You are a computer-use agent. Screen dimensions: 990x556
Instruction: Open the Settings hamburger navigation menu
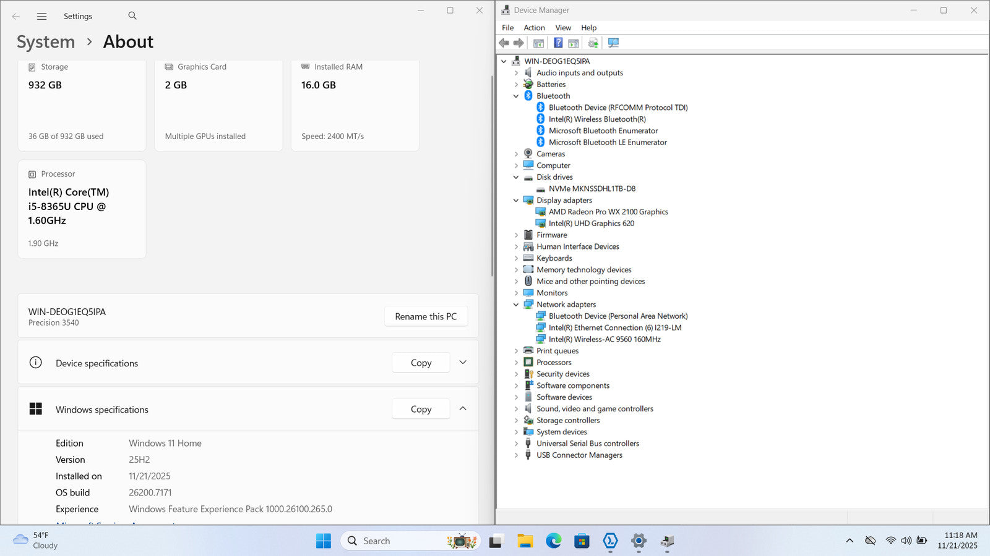coord(41,17)
